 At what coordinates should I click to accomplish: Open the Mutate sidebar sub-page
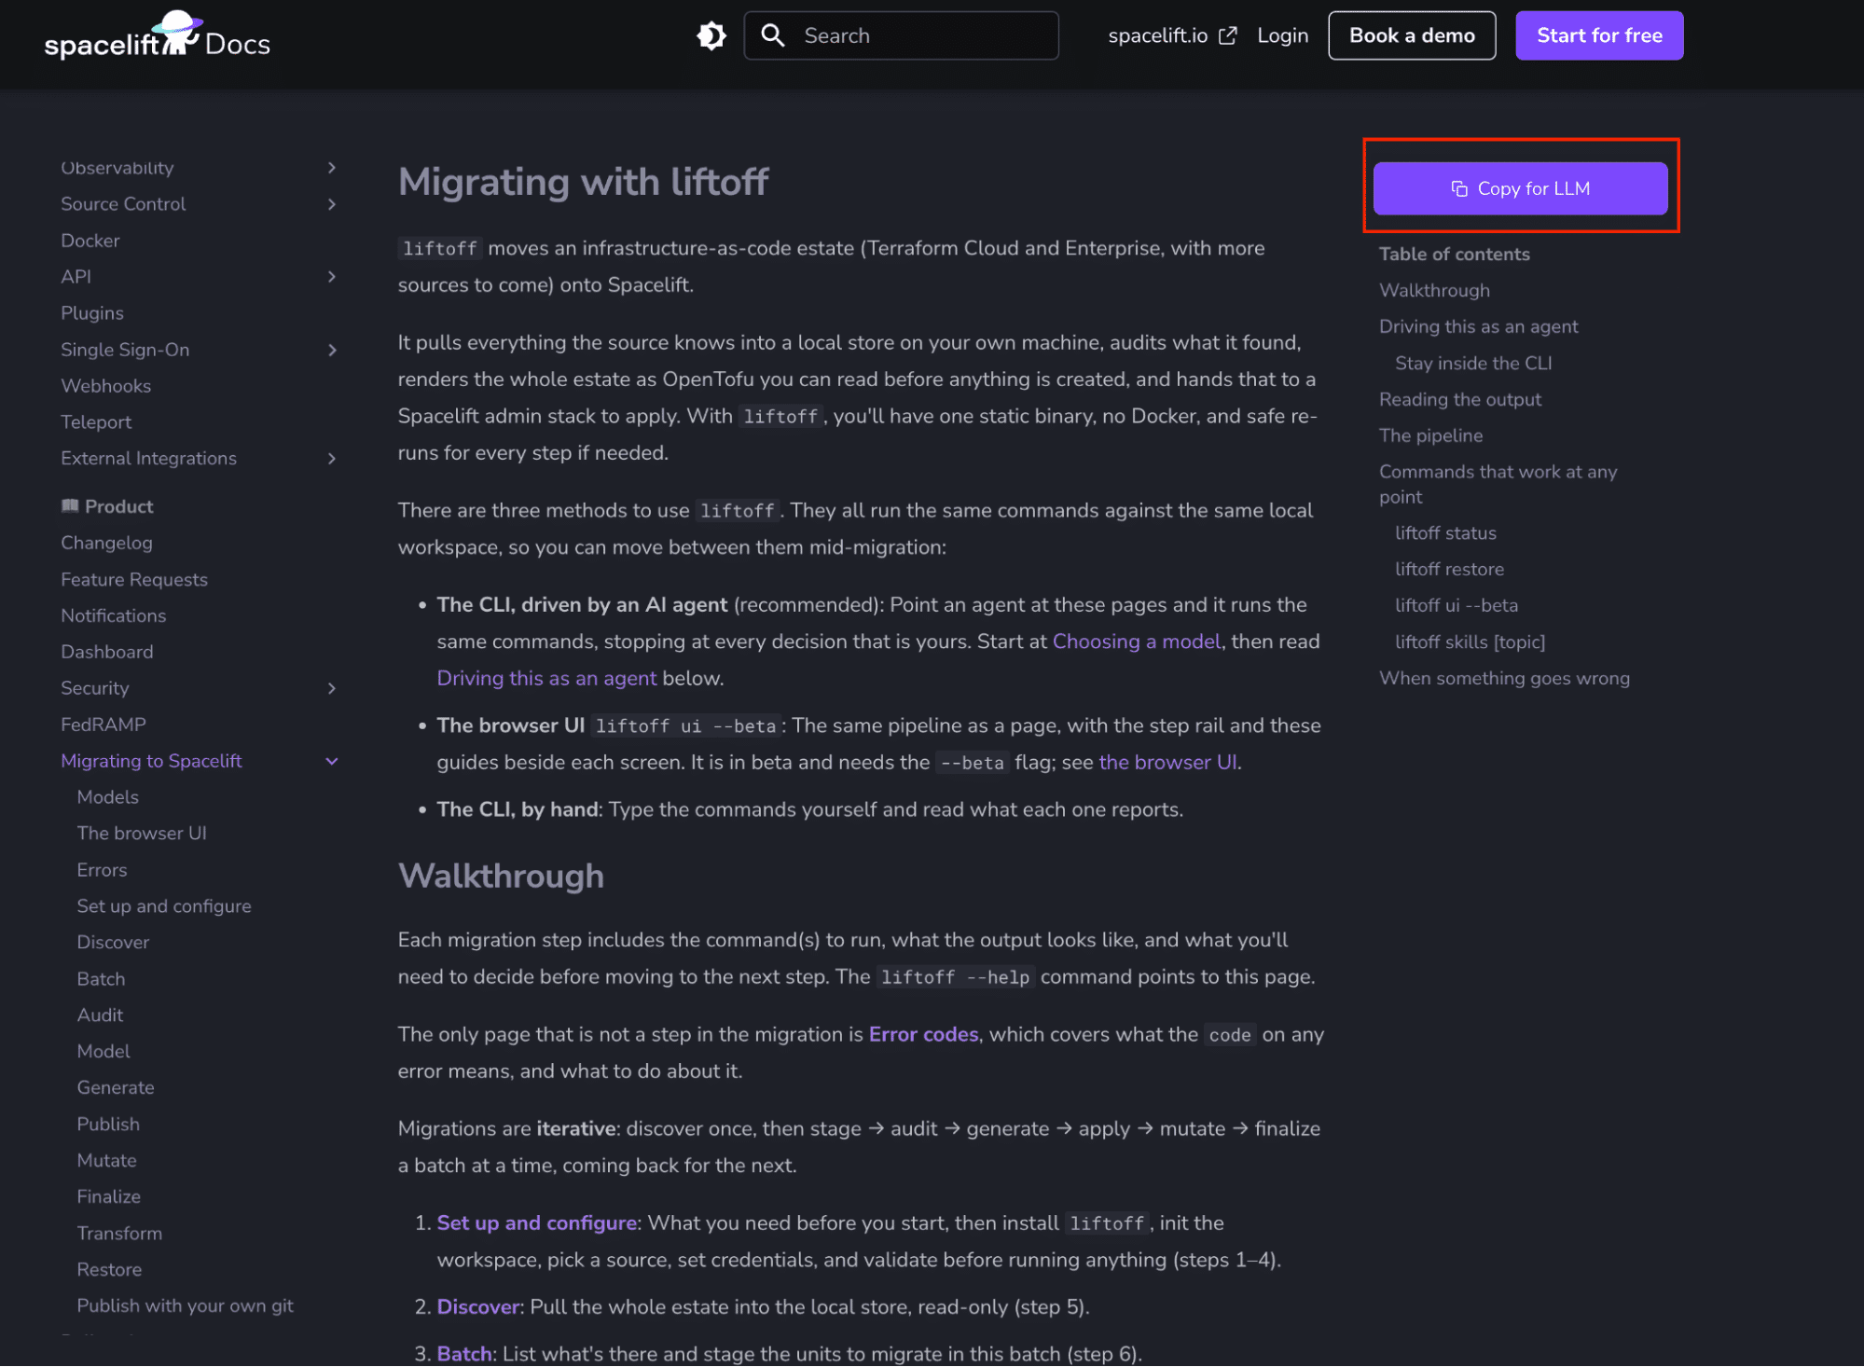tap(106, 1161)
